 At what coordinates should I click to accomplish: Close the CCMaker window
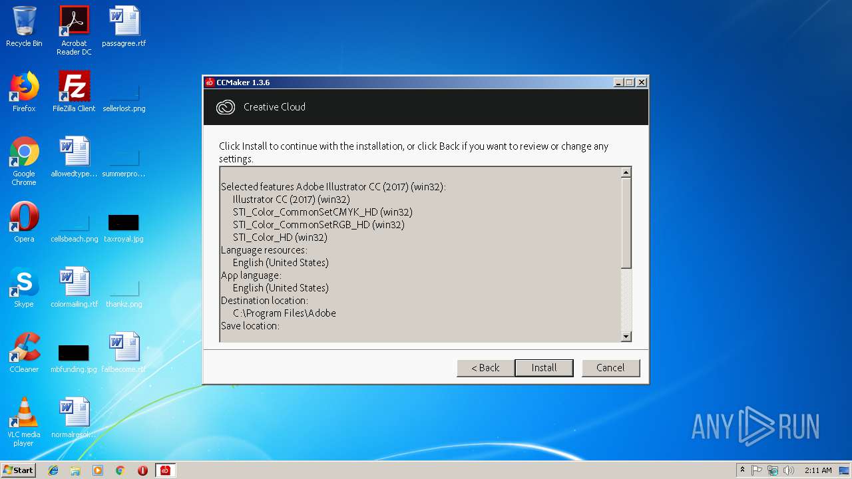click(x=642, y=82)
